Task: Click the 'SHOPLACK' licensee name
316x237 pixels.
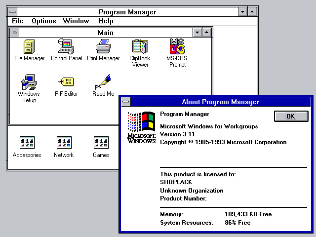Action: (x=176, y=182)
